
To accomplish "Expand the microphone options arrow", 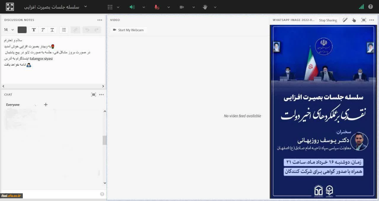I will click(x=168, y=7).
